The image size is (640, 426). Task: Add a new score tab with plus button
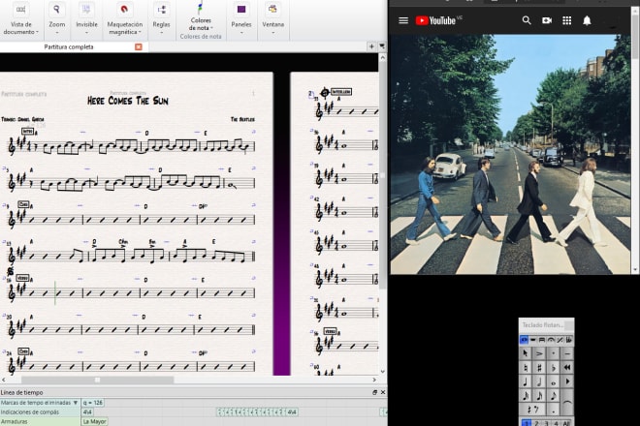[x=371, y=46]
